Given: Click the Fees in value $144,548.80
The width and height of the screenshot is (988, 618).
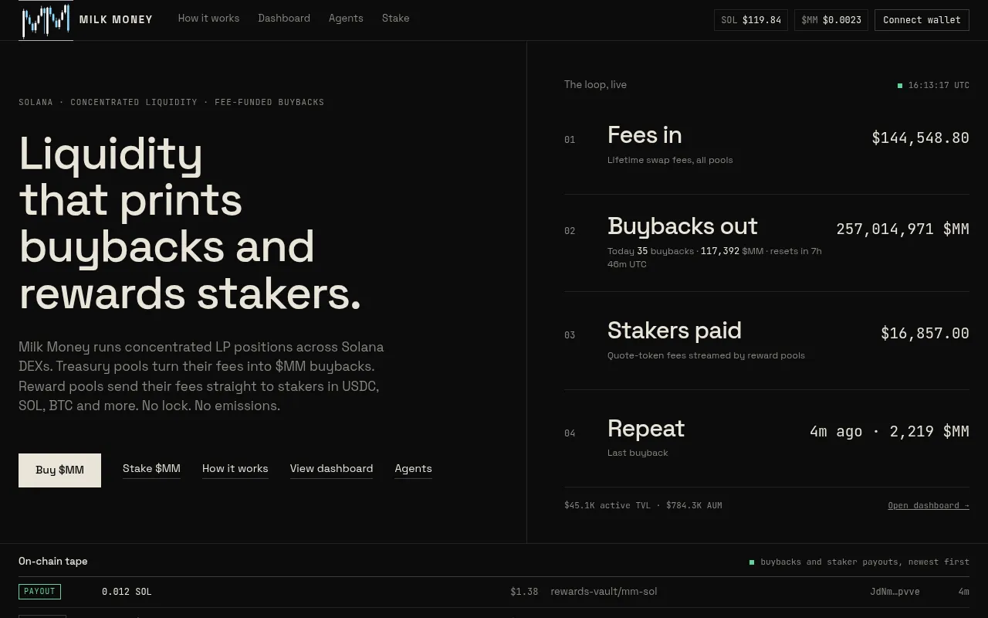Looking at the screenshot, I should pyautogui.click(x=920, y=138).
